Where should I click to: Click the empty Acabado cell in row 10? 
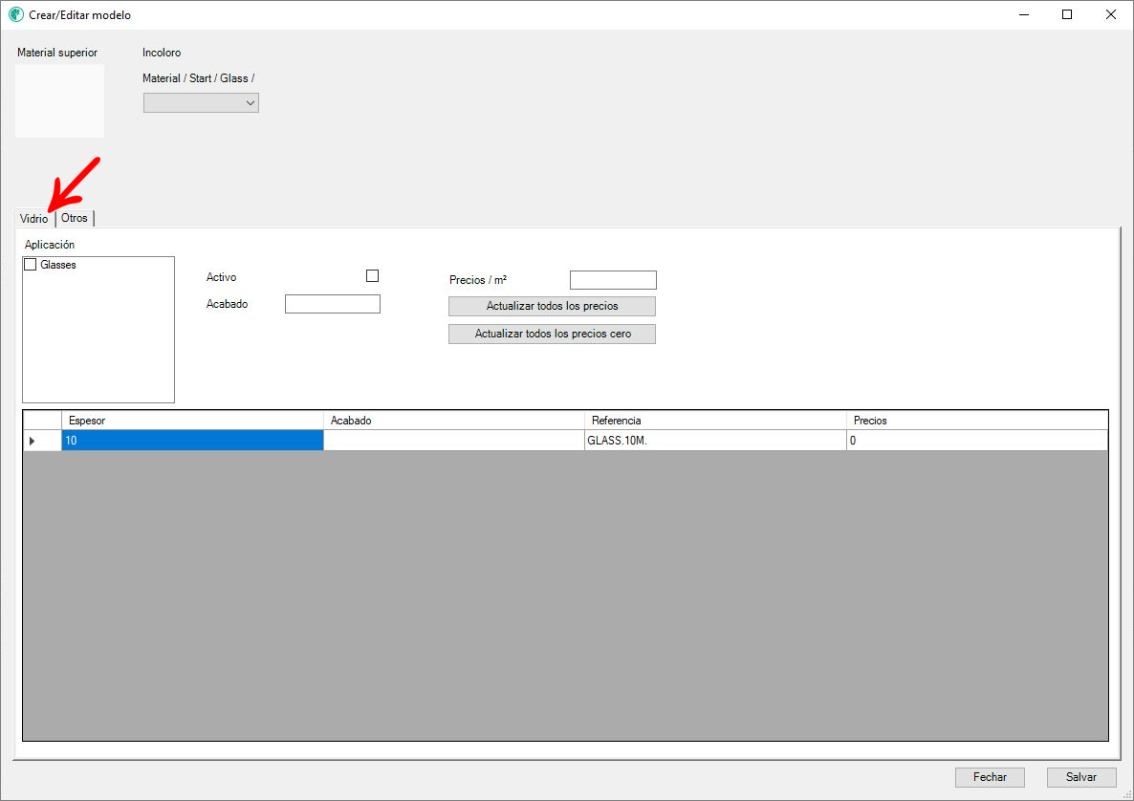coord(454,441)
